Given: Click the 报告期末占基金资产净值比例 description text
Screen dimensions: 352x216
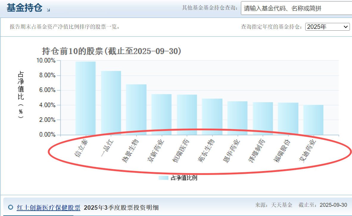Looking at the screenshot, I should (65, 27).
